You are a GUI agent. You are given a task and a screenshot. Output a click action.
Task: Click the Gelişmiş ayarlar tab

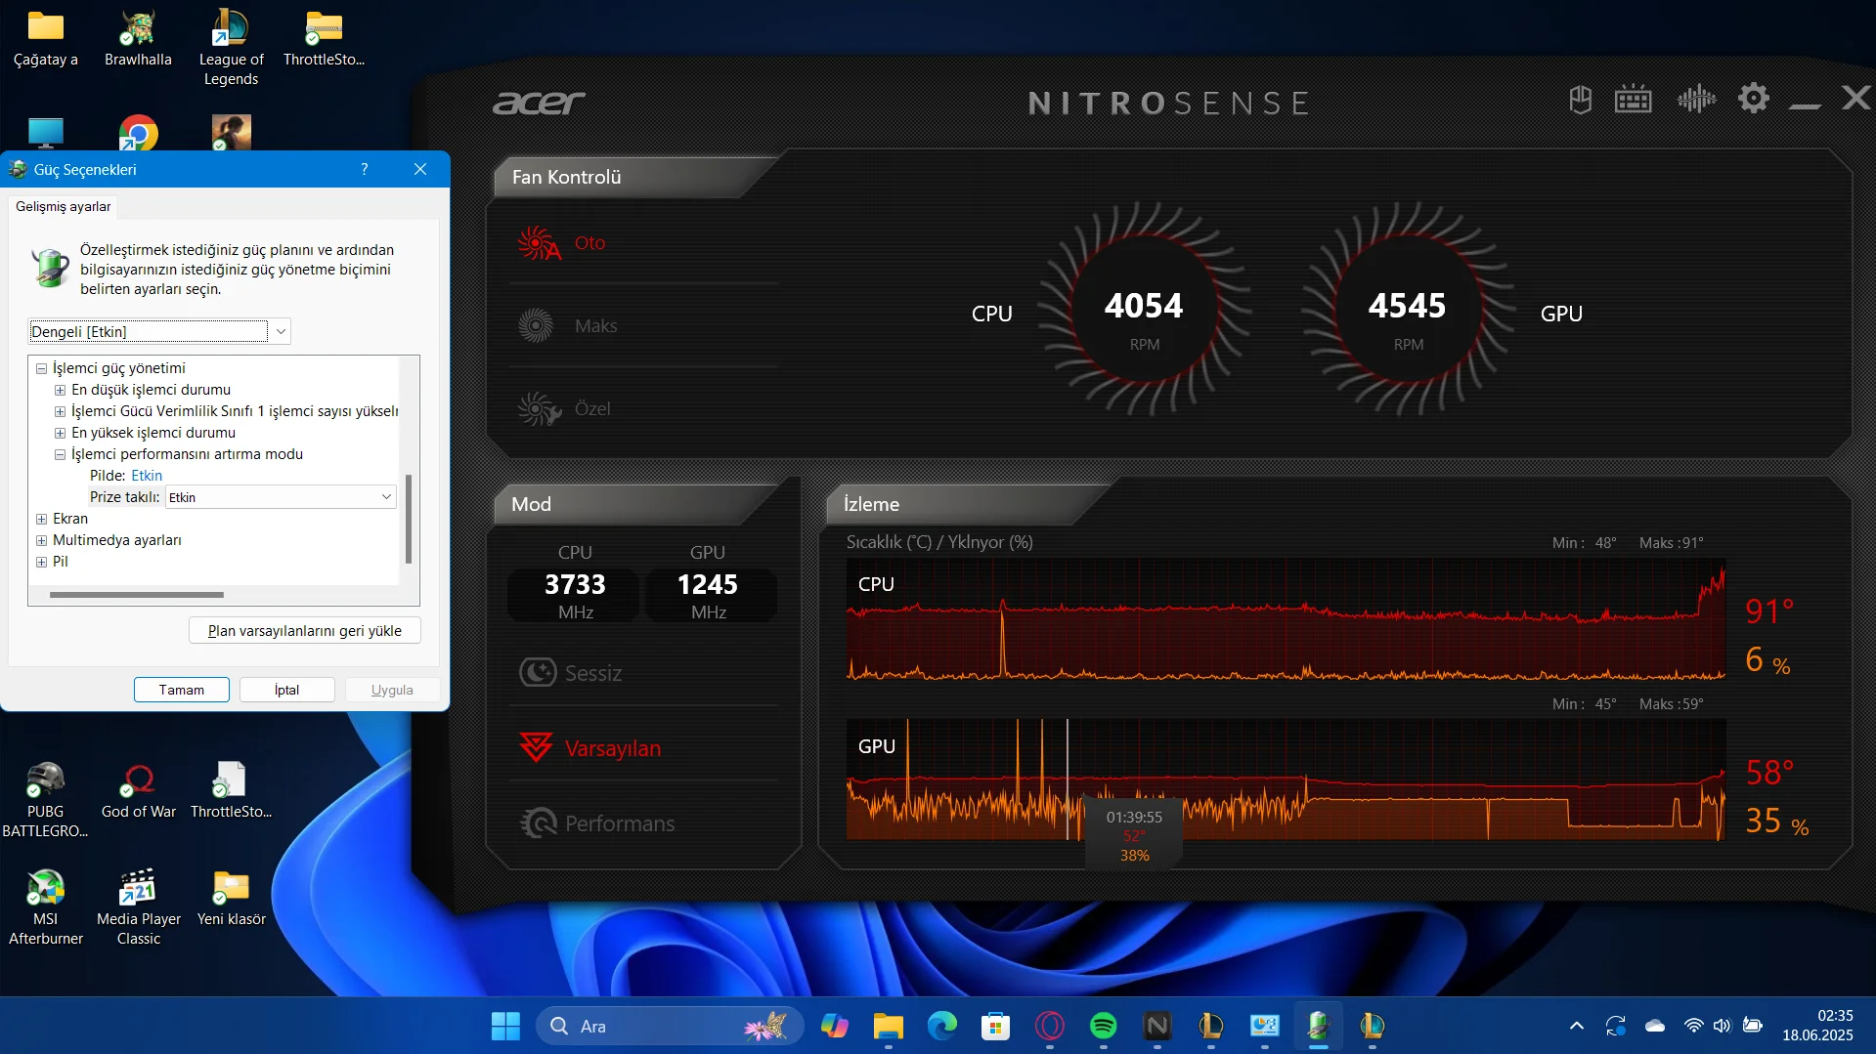pos(64,207)
